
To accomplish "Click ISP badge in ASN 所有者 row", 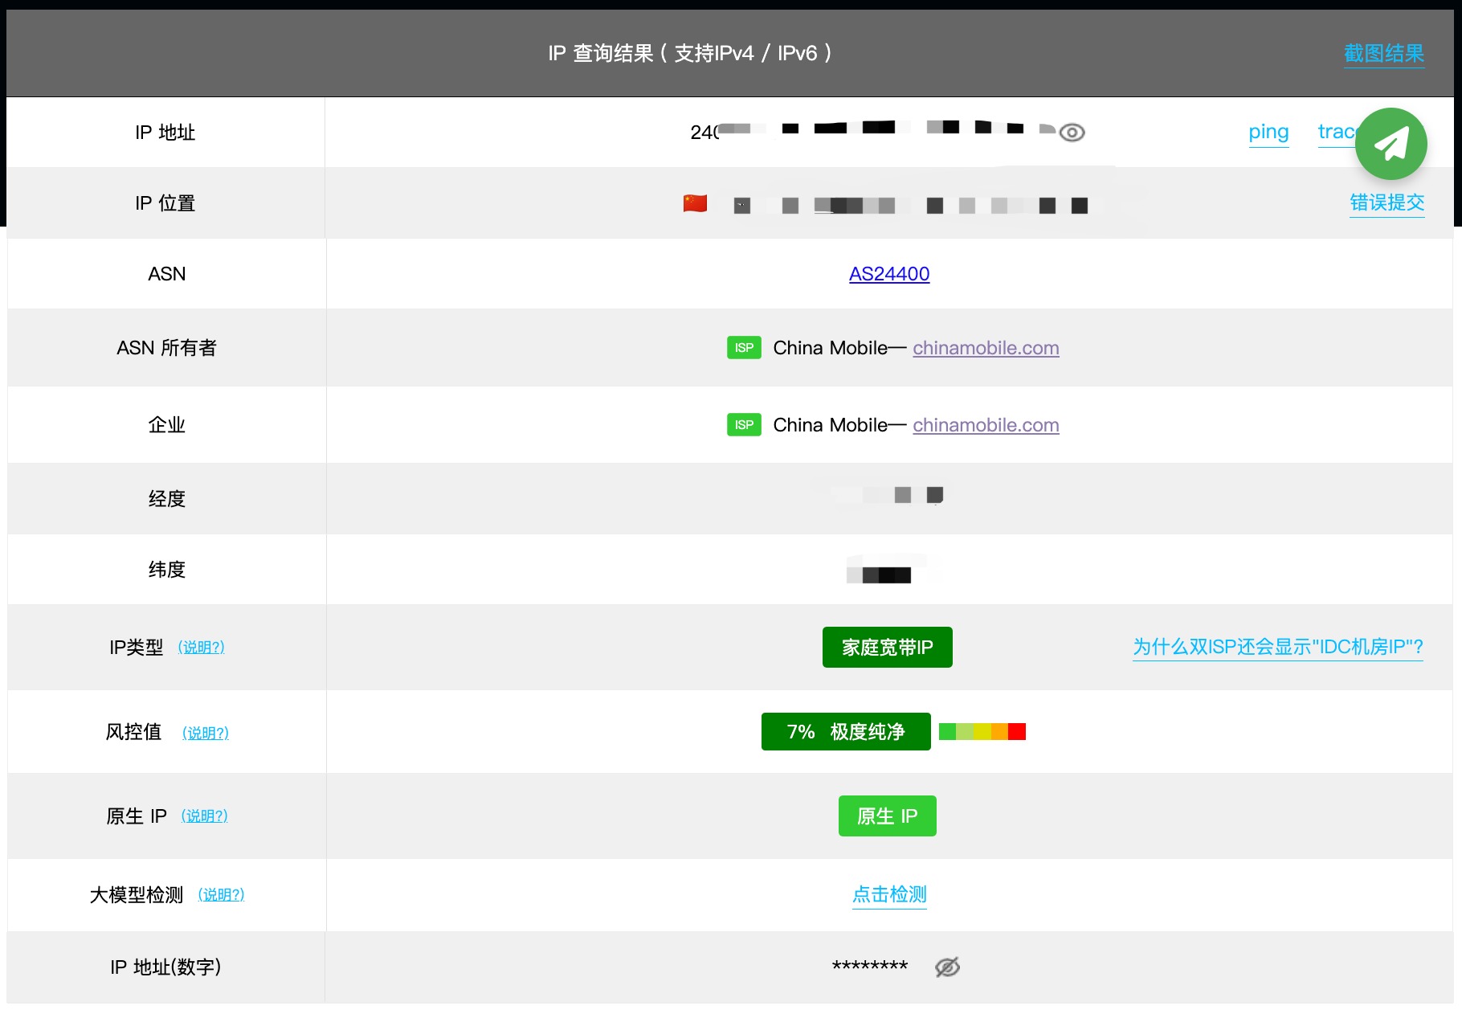I will click(744, 348).
